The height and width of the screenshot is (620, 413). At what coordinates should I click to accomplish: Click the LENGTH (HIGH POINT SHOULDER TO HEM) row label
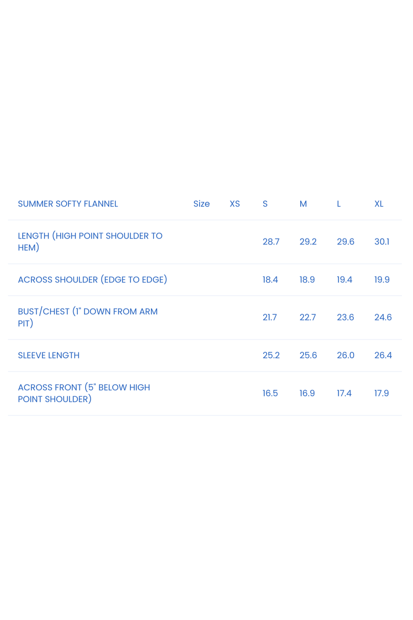coord(90,242)
